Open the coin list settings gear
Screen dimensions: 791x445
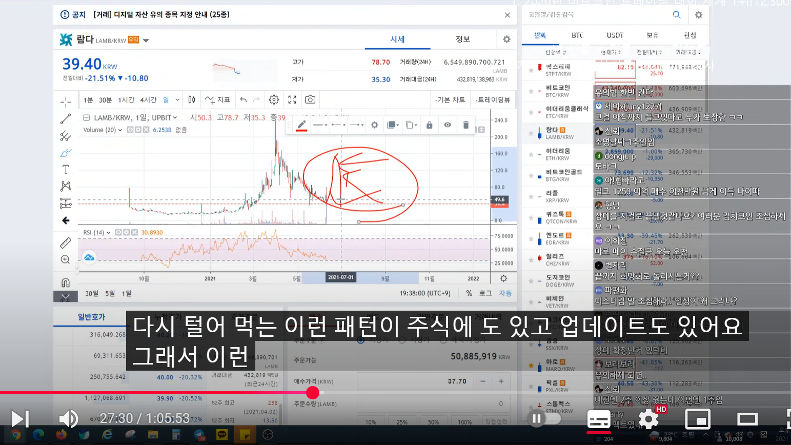[699, 15]
